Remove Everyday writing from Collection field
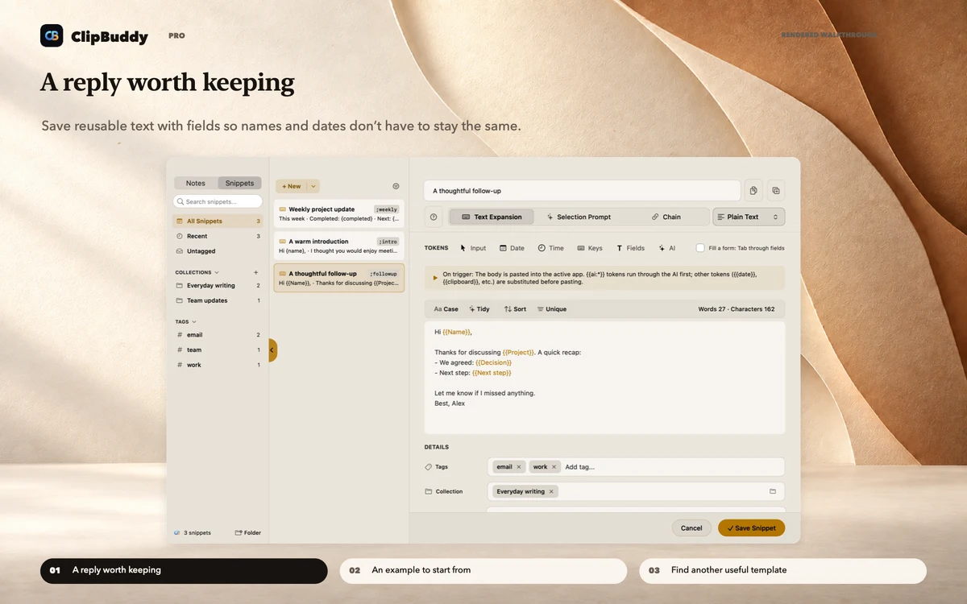967x604 pixels. pos(551,491)
